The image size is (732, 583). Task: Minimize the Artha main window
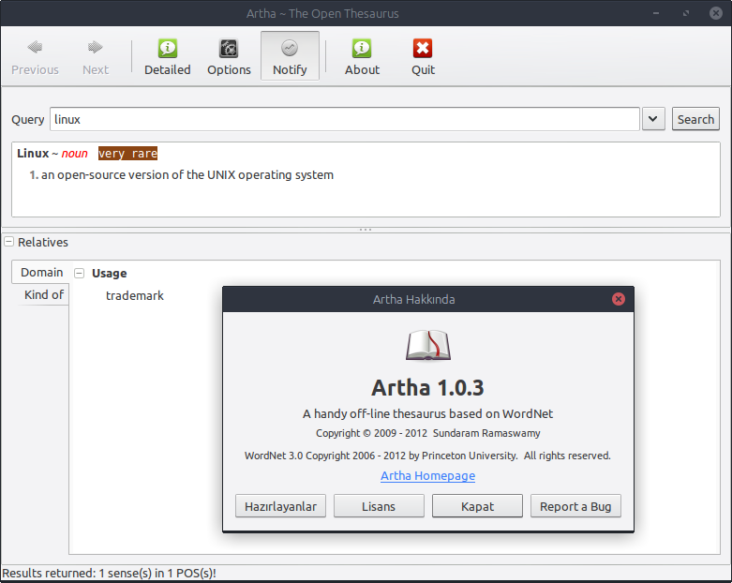click(656, 13)
